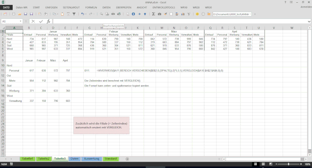Open the START ribbon tab

click(x=36, y=8)
